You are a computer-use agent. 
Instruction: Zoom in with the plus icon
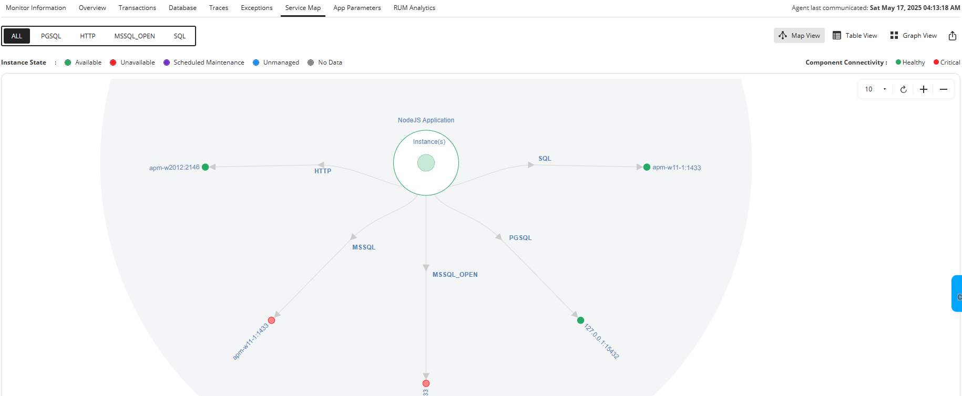click(x=923, y=89)
